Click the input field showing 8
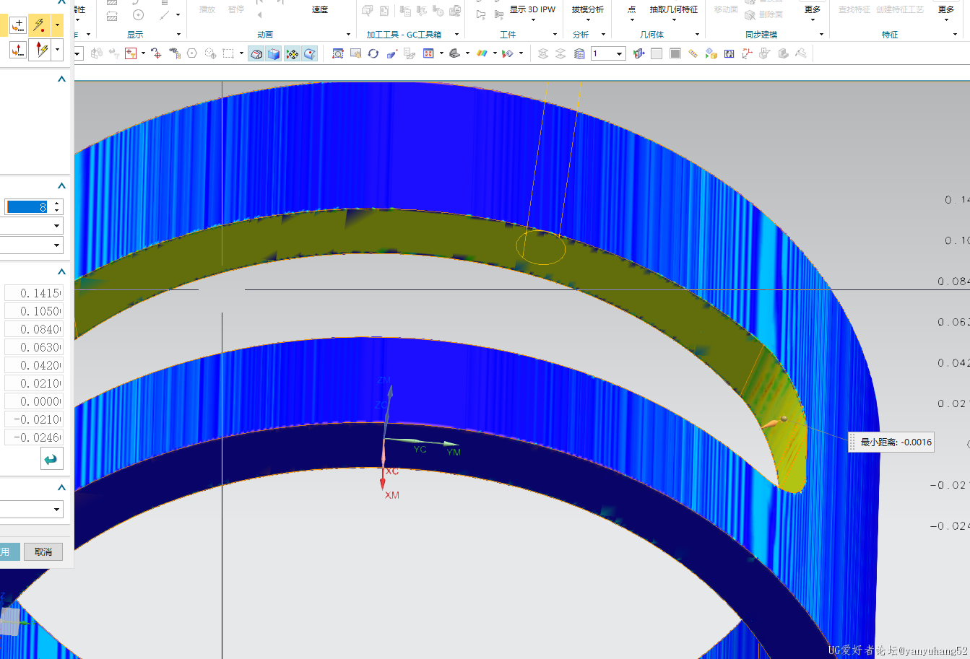 click(x=27, y=207)
